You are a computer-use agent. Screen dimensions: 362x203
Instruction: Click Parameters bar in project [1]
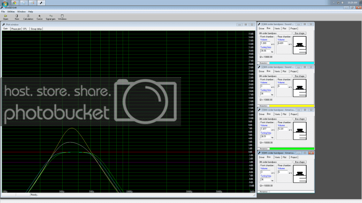(x=263, y=63)
